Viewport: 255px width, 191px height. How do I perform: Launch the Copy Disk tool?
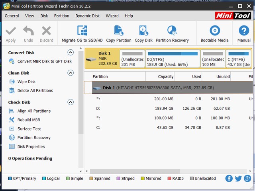click(x=143, y=31)
